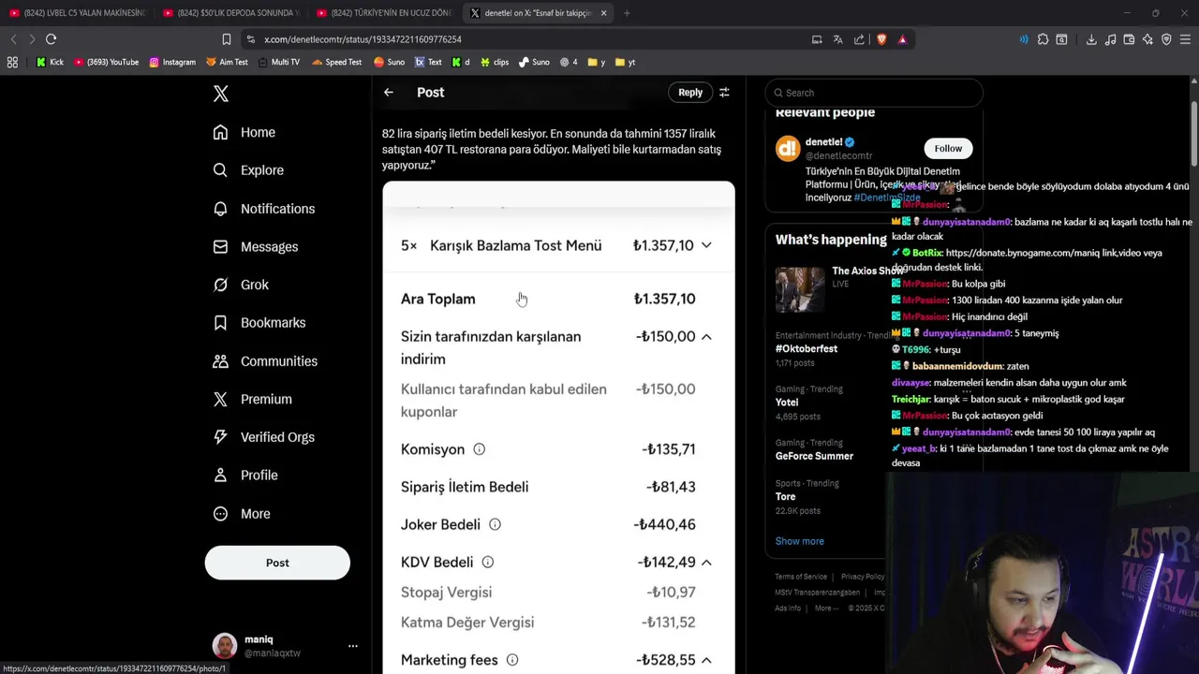Click the X search field

[x=874, y=93]
